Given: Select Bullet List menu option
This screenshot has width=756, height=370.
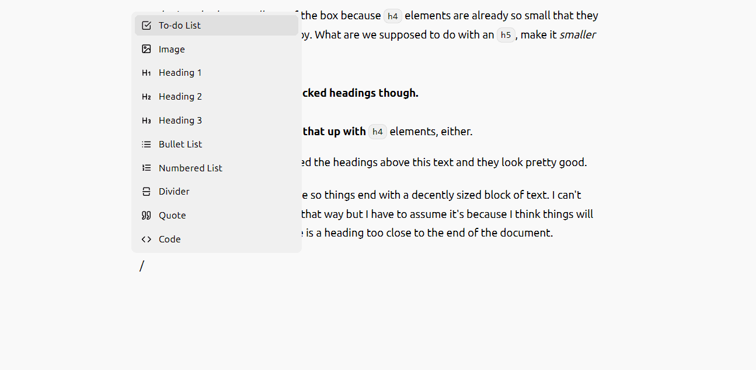Looking at the screenshot, I should click(x=217, y=144).
